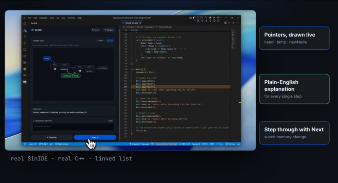Clear the program output
This screenshot has height=183, width=338.
click(x=110, y=121)
